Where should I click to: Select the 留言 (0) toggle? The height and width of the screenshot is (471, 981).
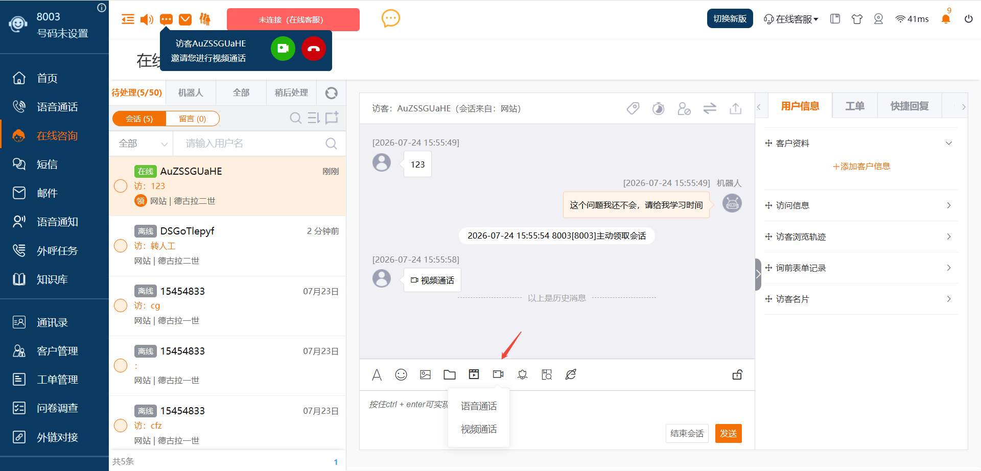(193, 119)
